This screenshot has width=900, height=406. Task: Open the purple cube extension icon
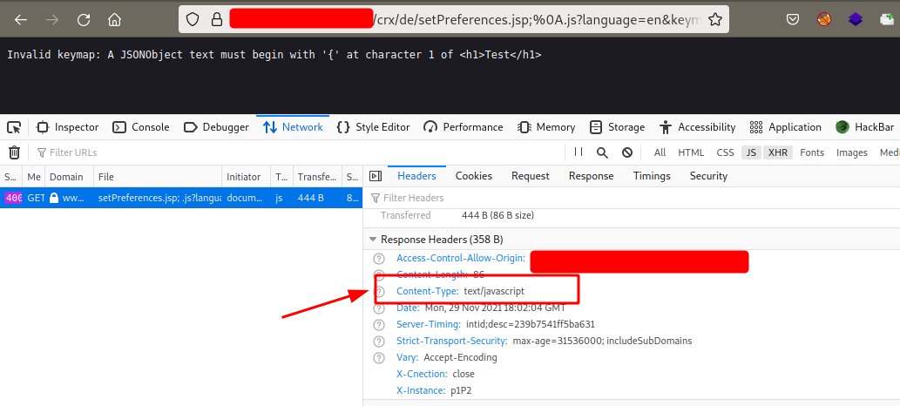[x=856, y=19]
